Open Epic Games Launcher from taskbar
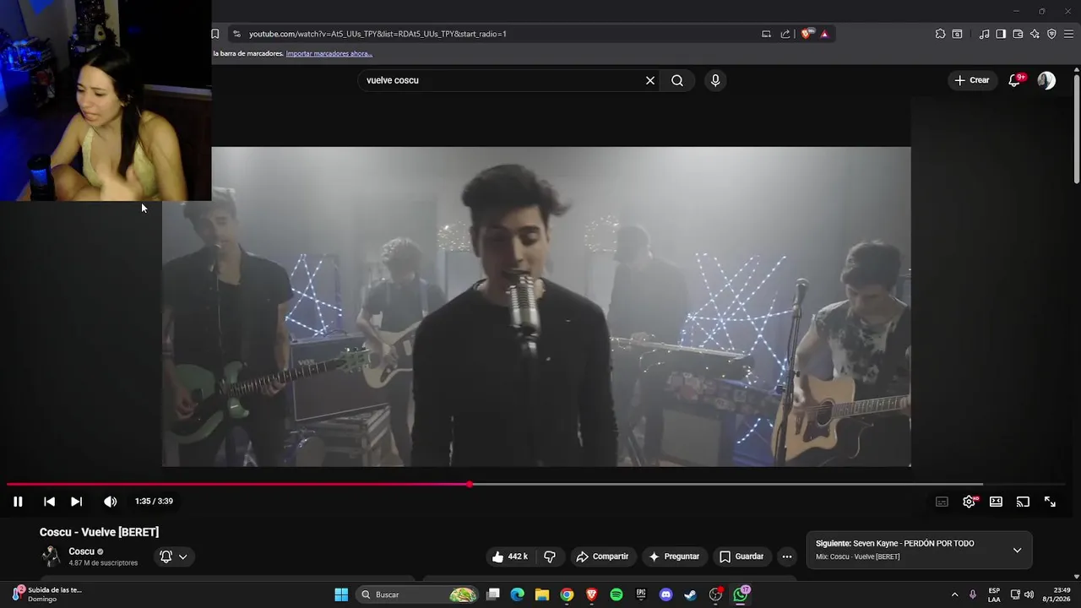 pos(641,594)
